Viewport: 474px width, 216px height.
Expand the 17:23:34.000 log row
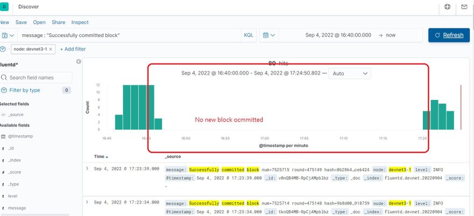[x=87, y=202]
